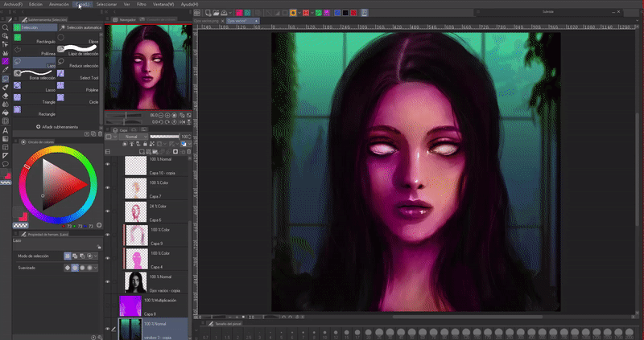Open the Filtro menu

141,4
